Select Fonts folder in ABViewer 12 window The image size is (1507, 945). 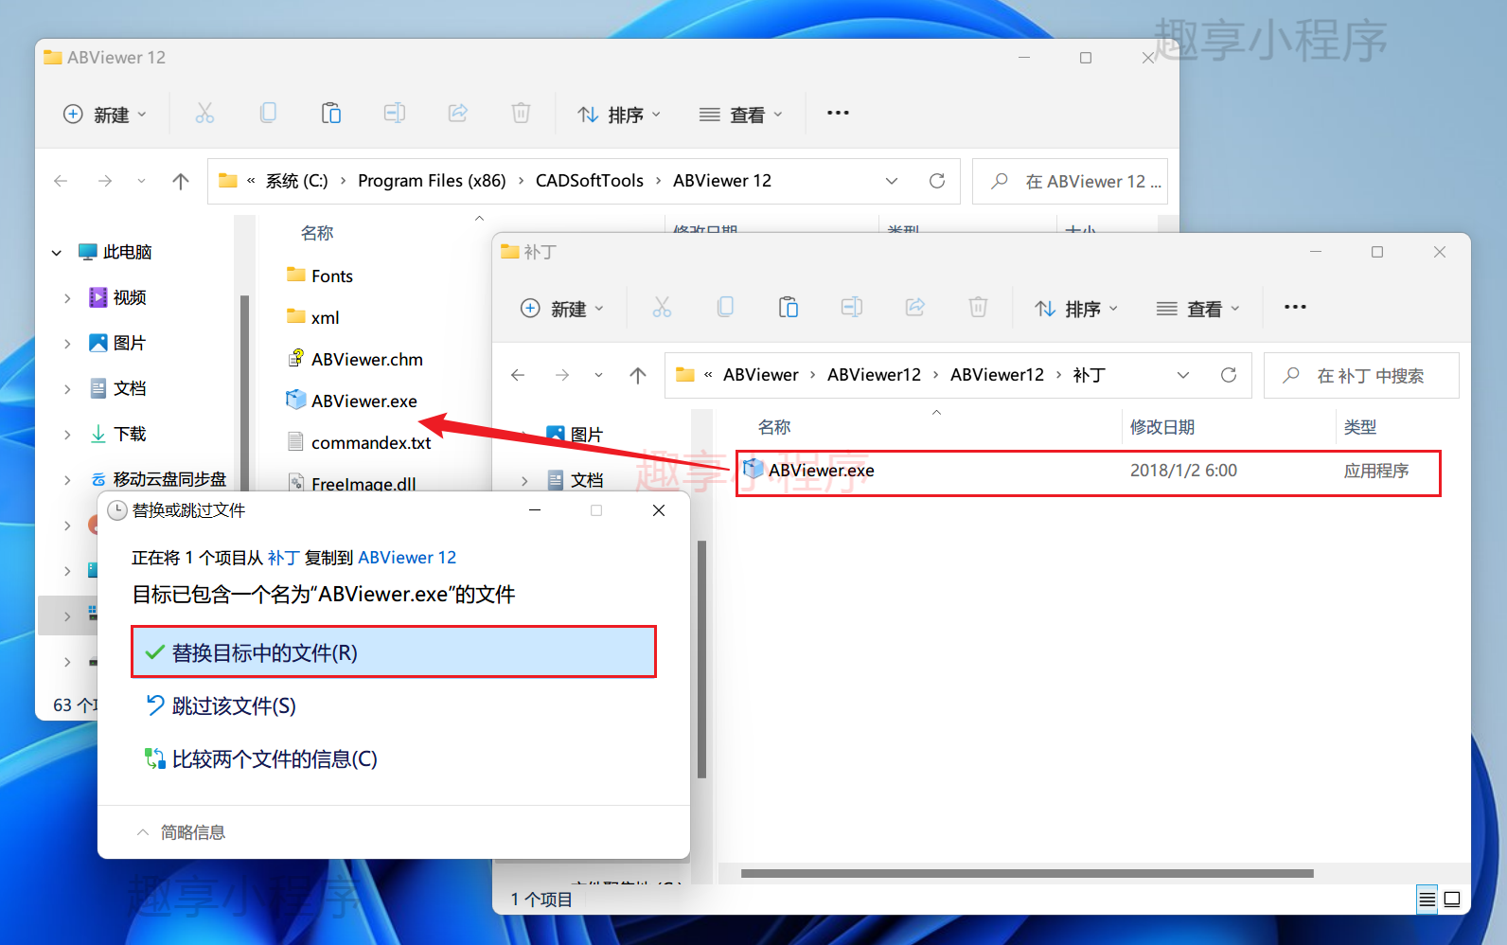[x=331, y=276]
